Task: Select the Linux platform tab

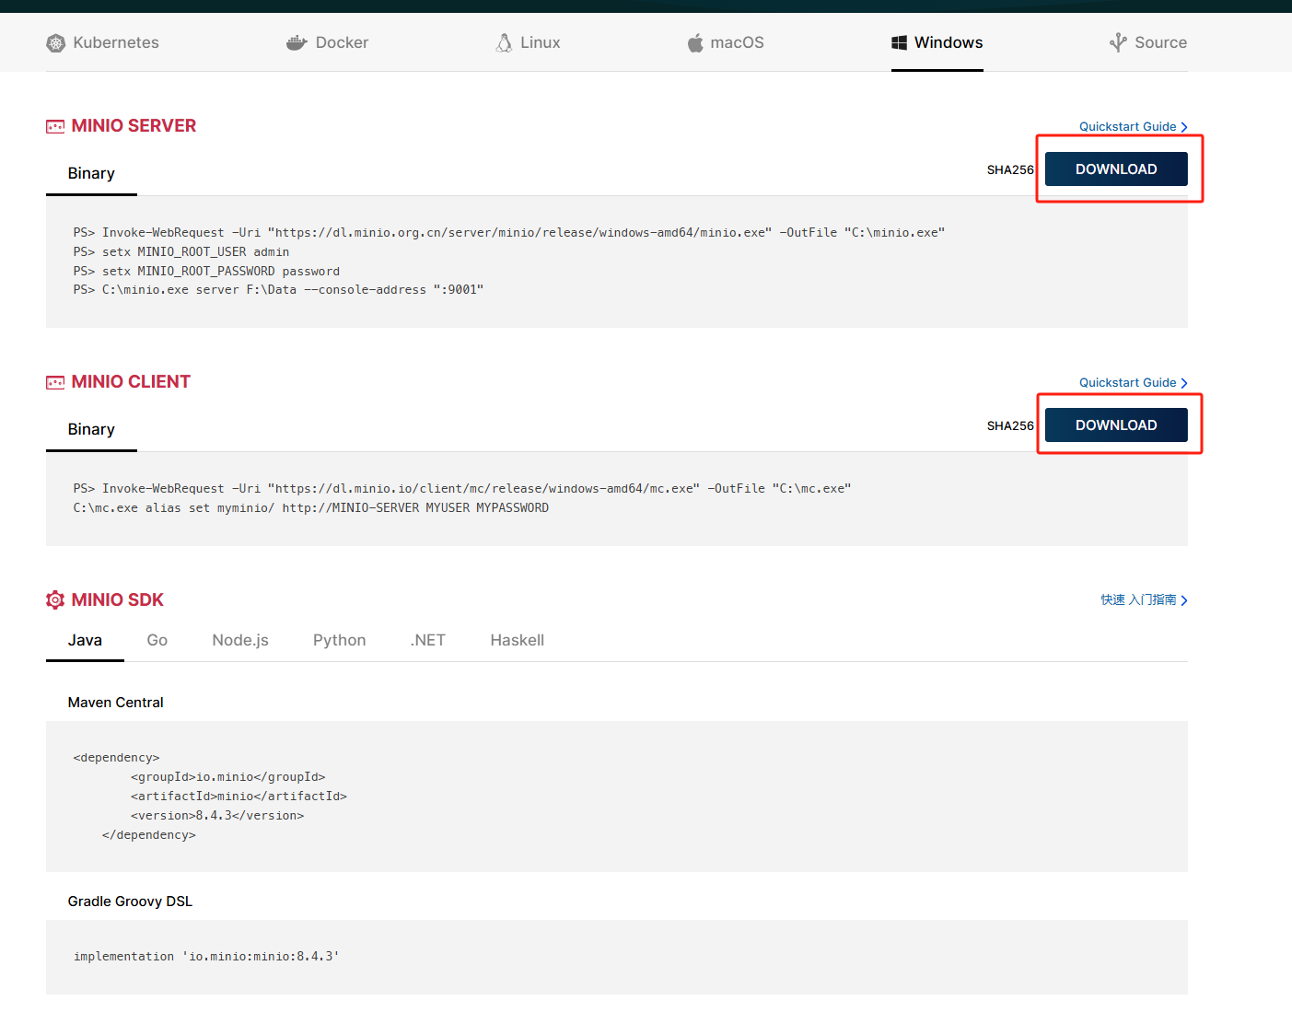Action: 528,42
